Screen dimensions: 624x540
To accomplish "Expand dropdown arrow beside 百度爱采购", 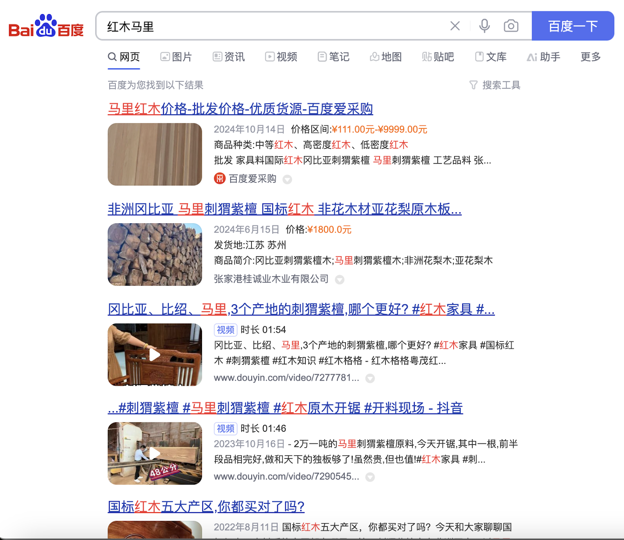I will coord(287,179).
